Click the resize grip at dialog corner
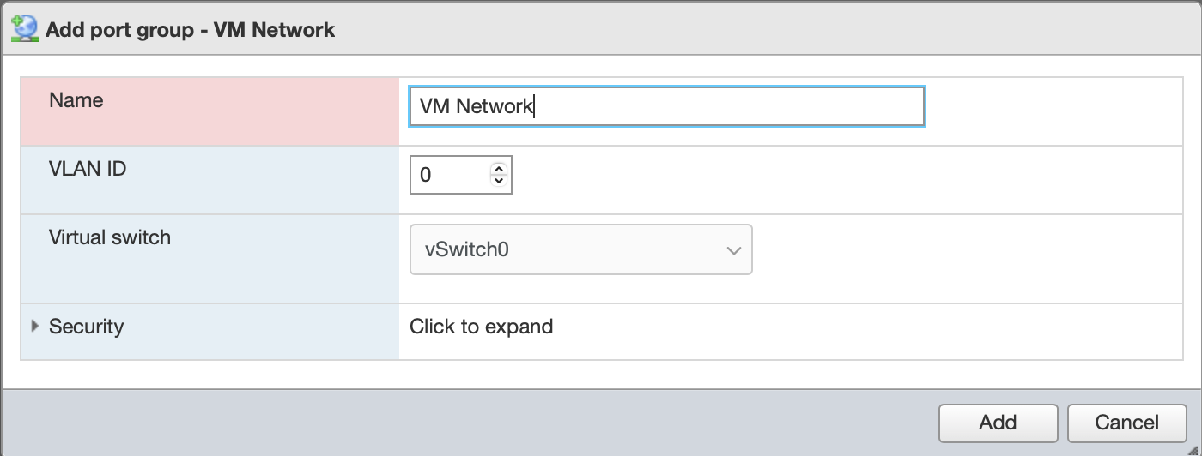 click(1193, 449)
